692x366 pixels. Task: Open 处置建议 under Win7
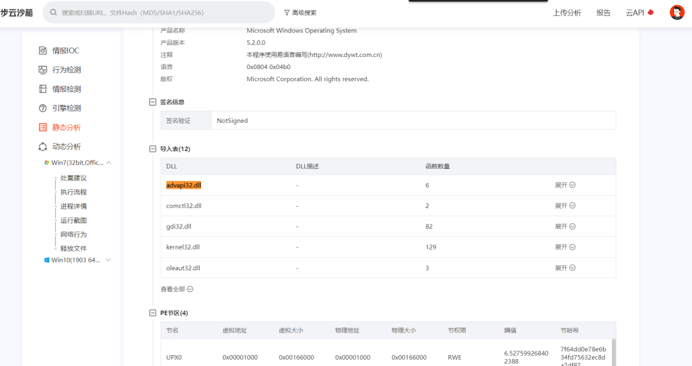tap(73, 178)
